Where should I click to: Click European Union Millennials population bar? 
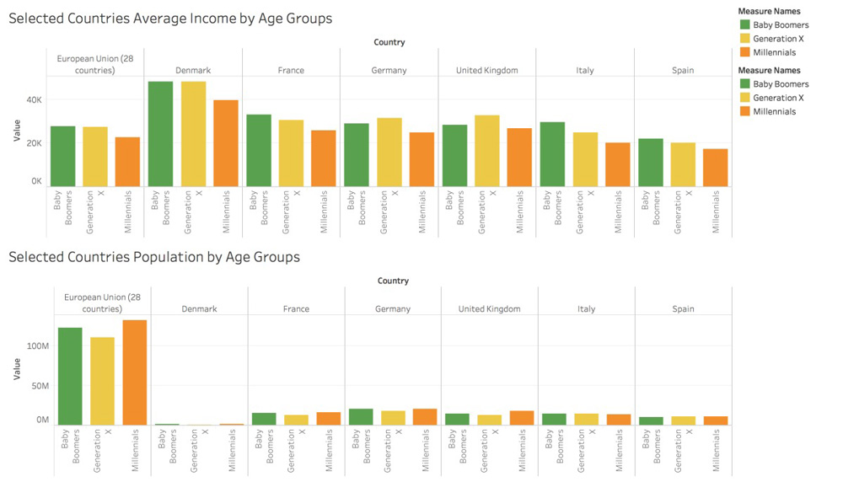coord(135,372)
